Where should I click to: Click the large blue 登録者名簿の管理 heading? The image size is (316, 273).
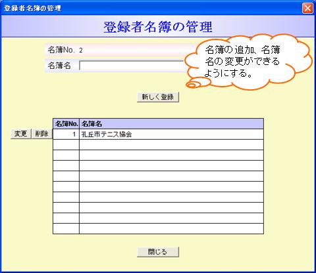(x=158, y=27)
